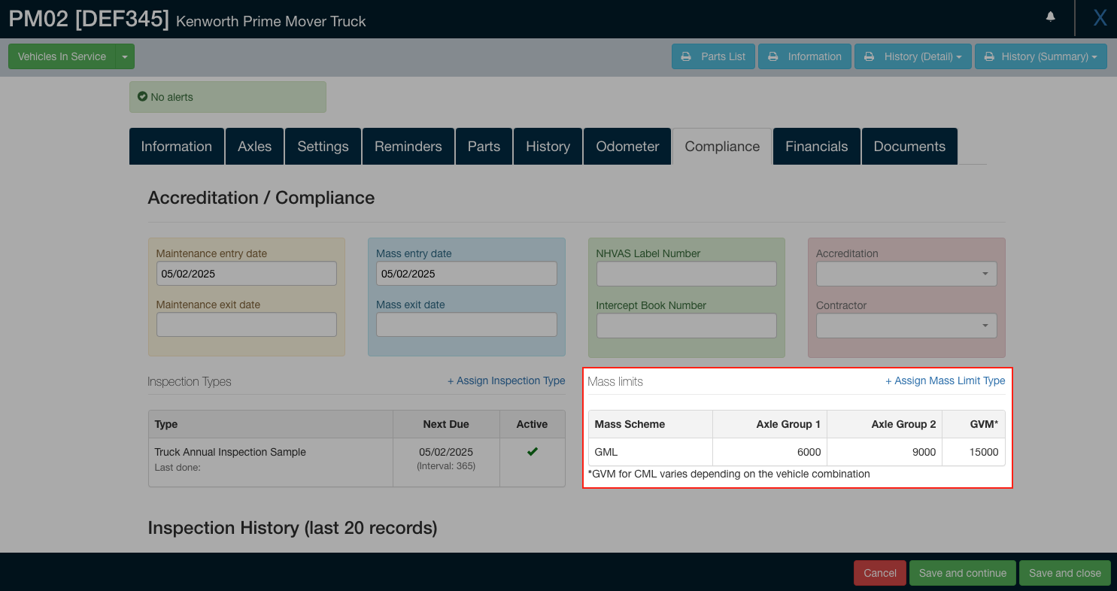Screen dimensions: 1117x591
Task: Select the Odometer tab
Action: (x=627, y=146)
